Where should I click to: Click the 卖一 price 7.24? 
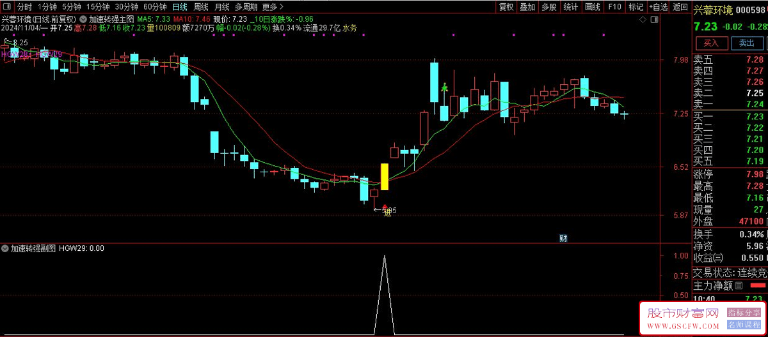point(755,104)
